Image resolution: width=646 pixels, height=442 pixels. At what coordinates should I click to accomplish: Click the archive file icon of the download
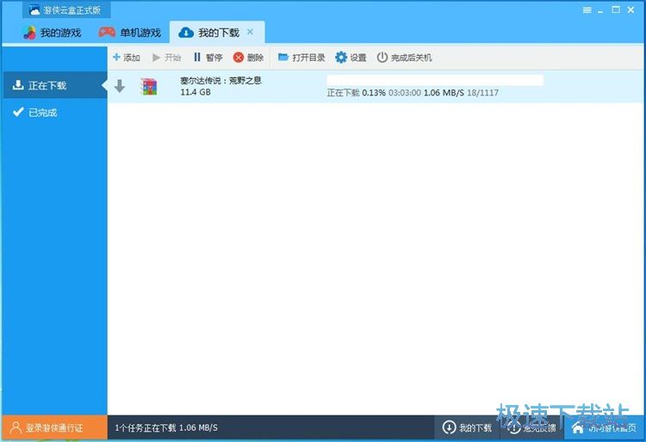149,86
